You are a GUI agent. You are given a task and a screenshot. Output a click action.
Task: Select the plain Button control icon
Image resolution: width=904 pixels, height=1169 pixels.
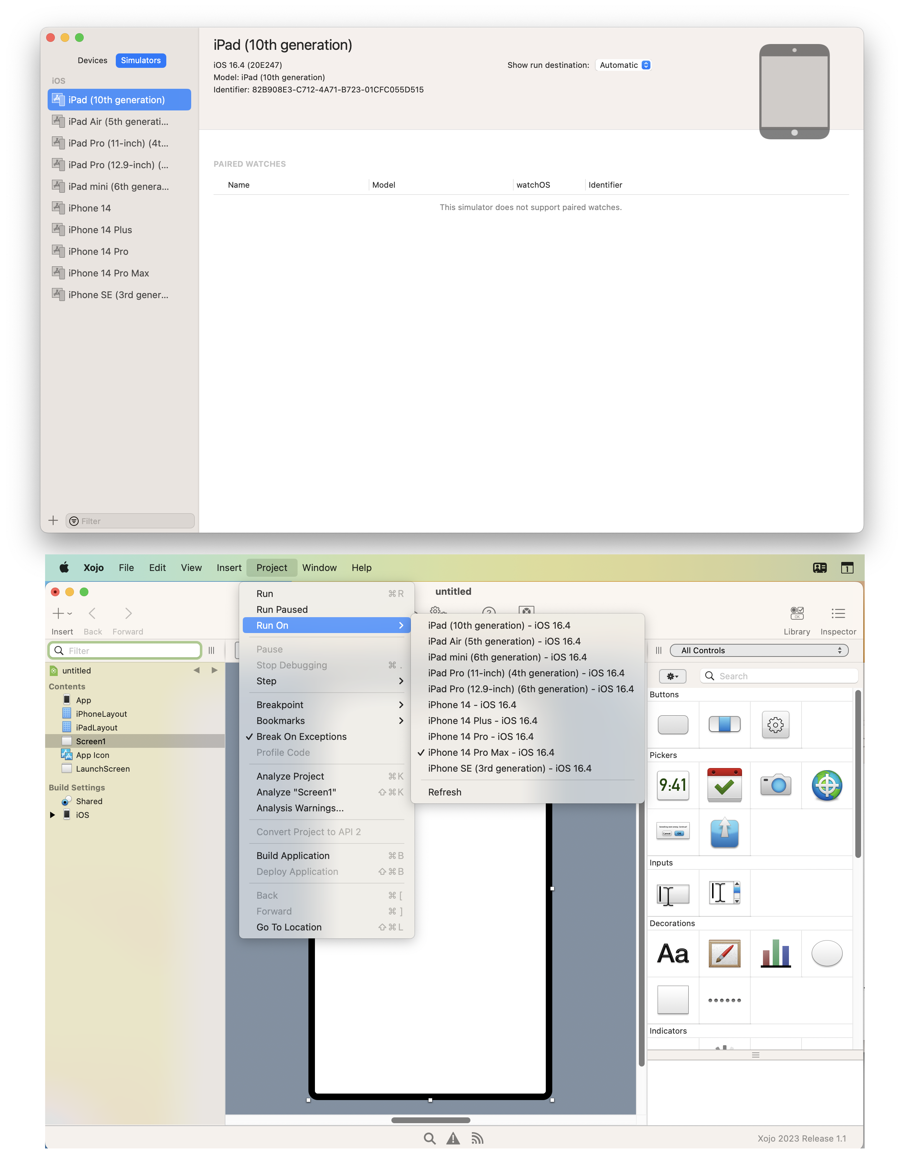coord(673,725)
